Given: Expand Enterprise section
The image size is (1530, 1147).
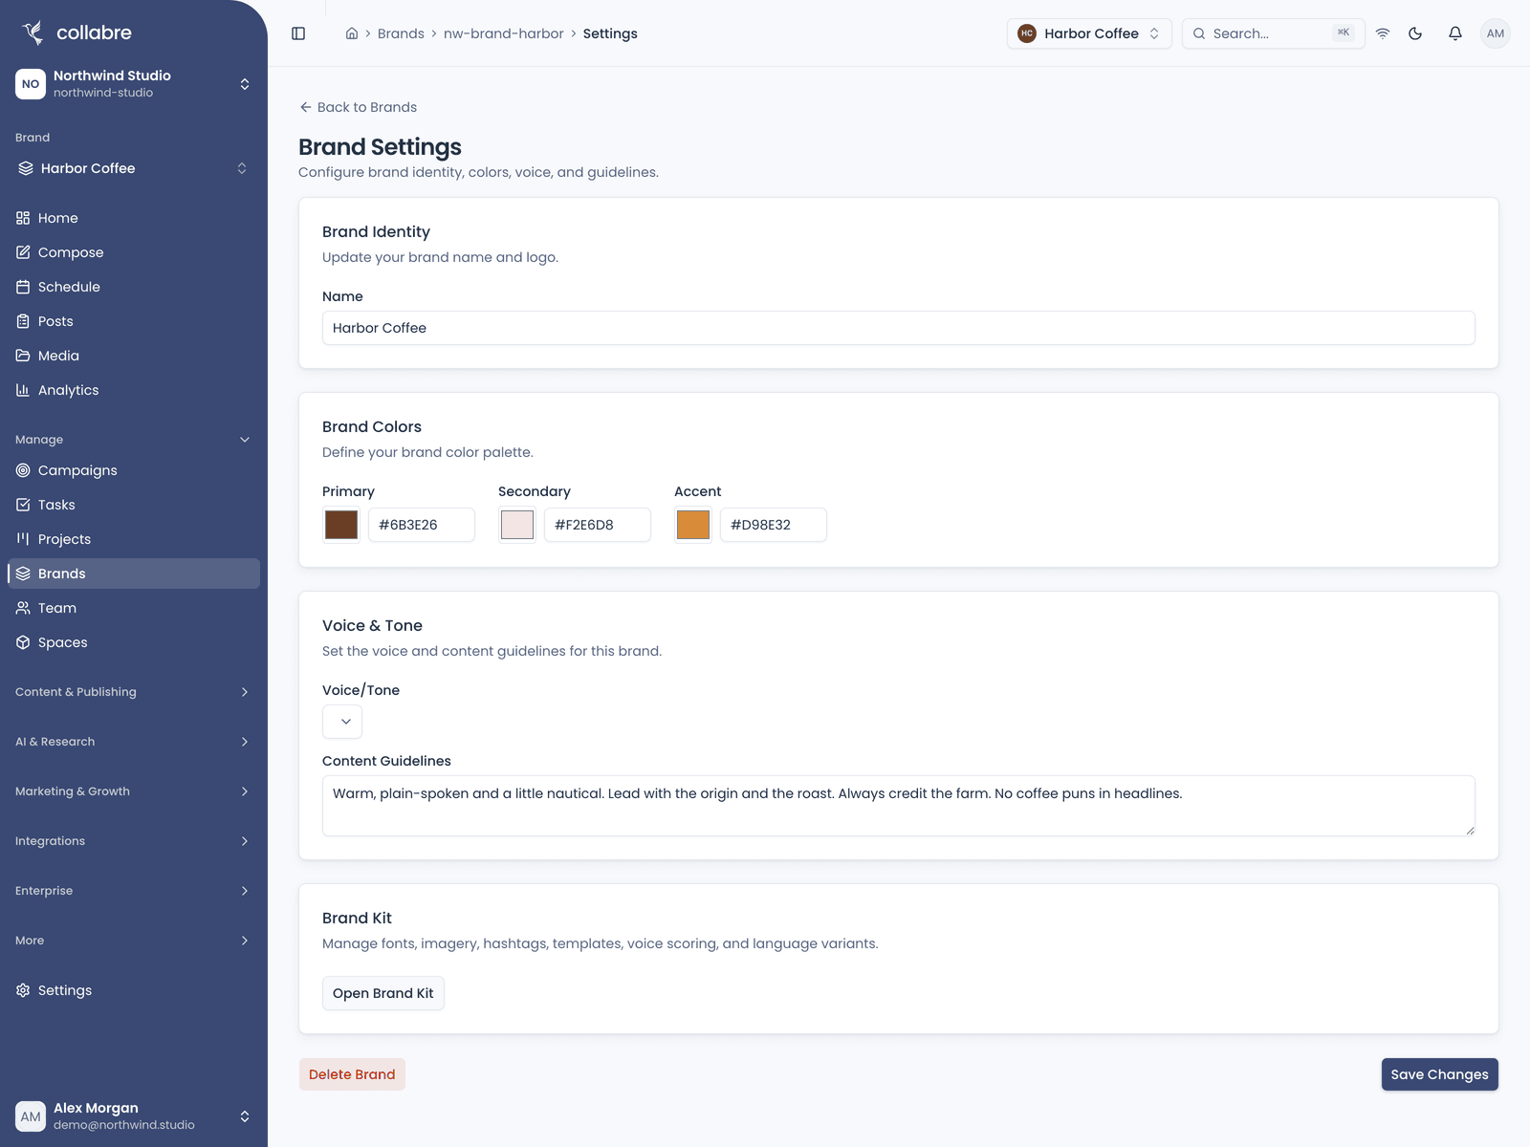Looking at the screenshot, I should (134, 891).
